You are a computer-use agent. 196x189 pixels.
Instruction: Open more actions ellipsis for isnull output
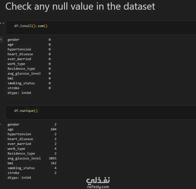pos(1,39)
